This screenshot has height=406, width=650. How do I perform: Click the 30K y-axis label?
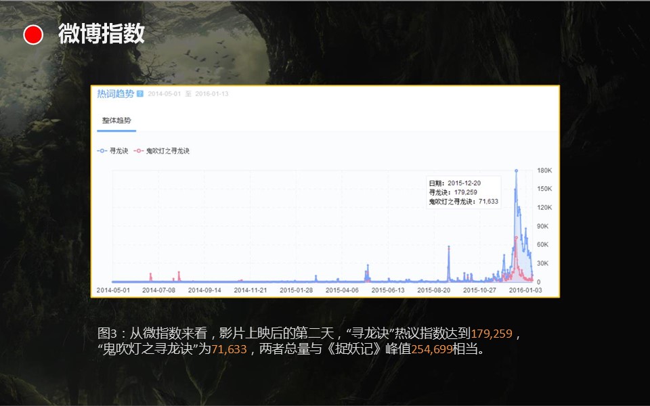click(542, 263)
